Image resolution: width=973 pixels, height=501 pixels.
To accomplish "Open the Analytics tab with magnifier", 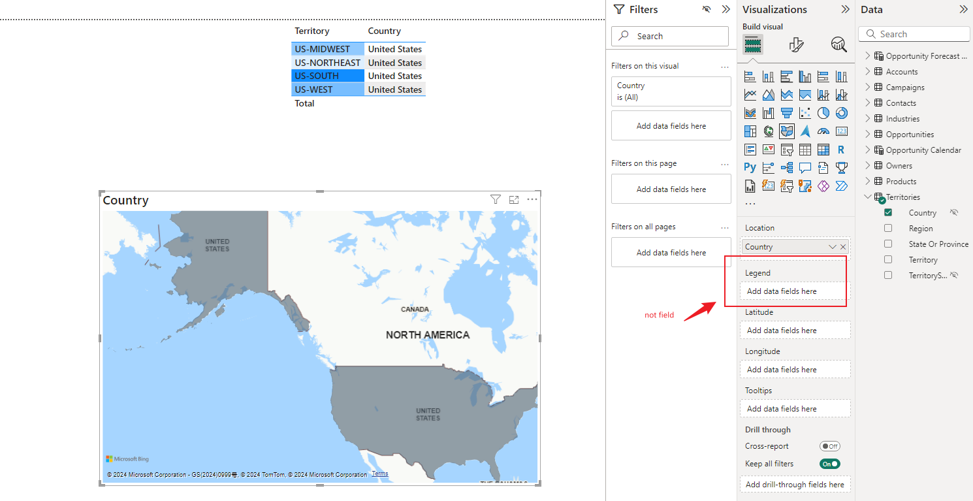I will point(839,44).
